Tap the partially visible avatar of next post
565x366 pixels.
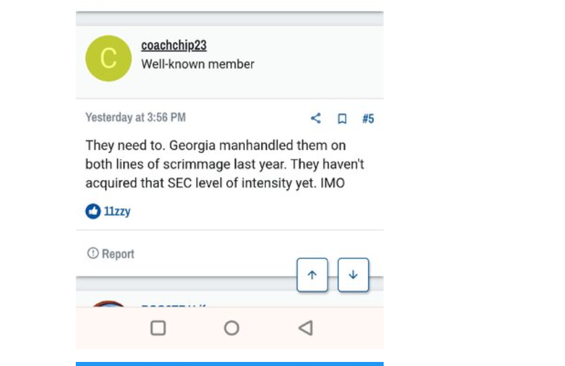pos(108,304)
